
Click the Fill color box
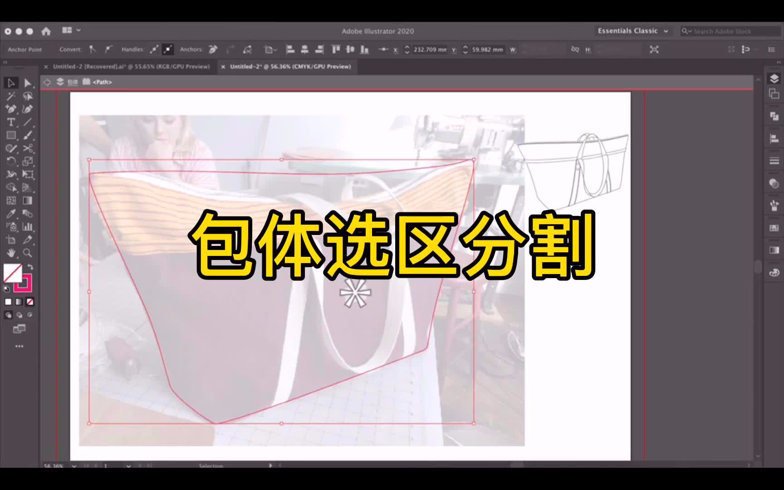click(12, 273)
